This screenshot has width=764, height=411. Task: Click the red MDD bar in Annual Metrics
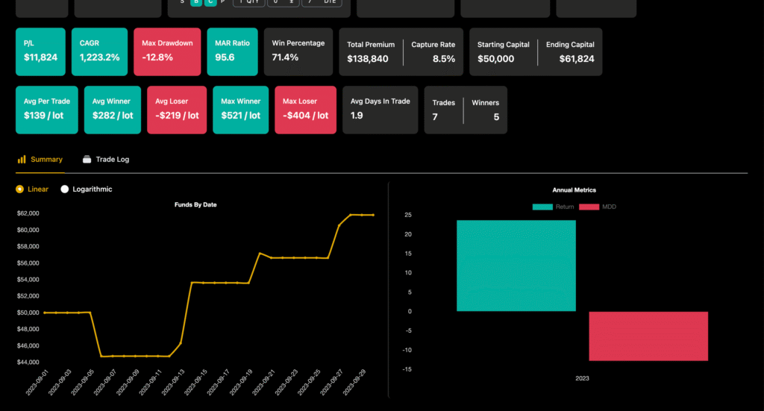pyautogui.click(x=648, y=336)
